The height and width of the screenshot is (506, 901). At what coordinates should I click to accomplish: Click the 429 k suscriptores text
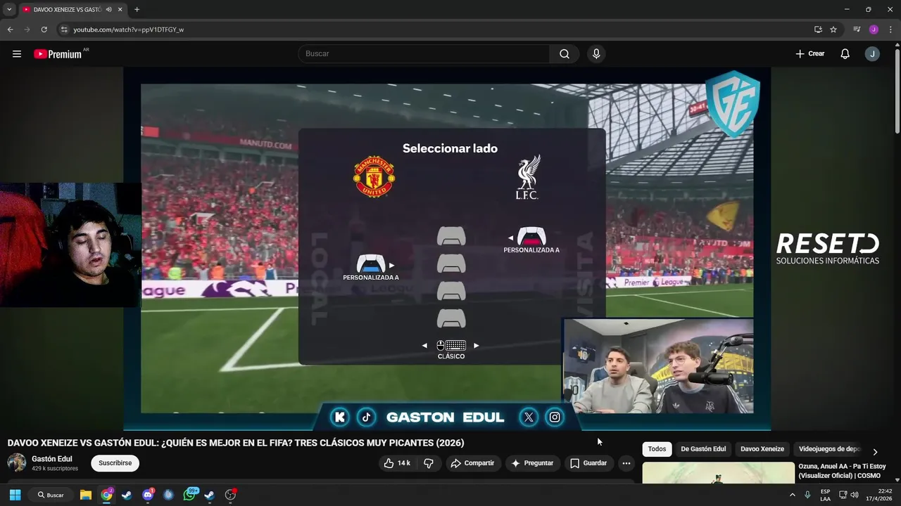[55, 468]
